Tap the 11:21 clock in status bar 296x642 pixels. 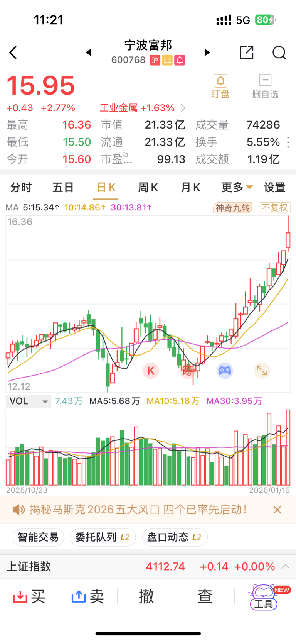point(49,20)
